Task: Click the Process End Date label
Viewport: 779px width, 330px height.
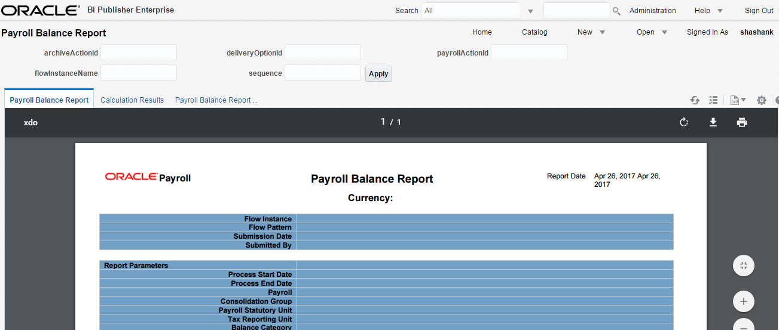Action: tap(261, 283)
